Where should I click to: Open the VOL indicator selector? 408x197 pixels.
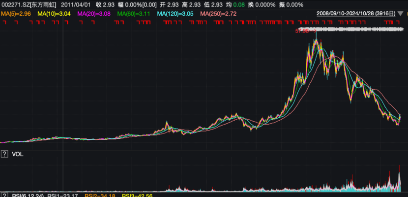tap(18, 154)
